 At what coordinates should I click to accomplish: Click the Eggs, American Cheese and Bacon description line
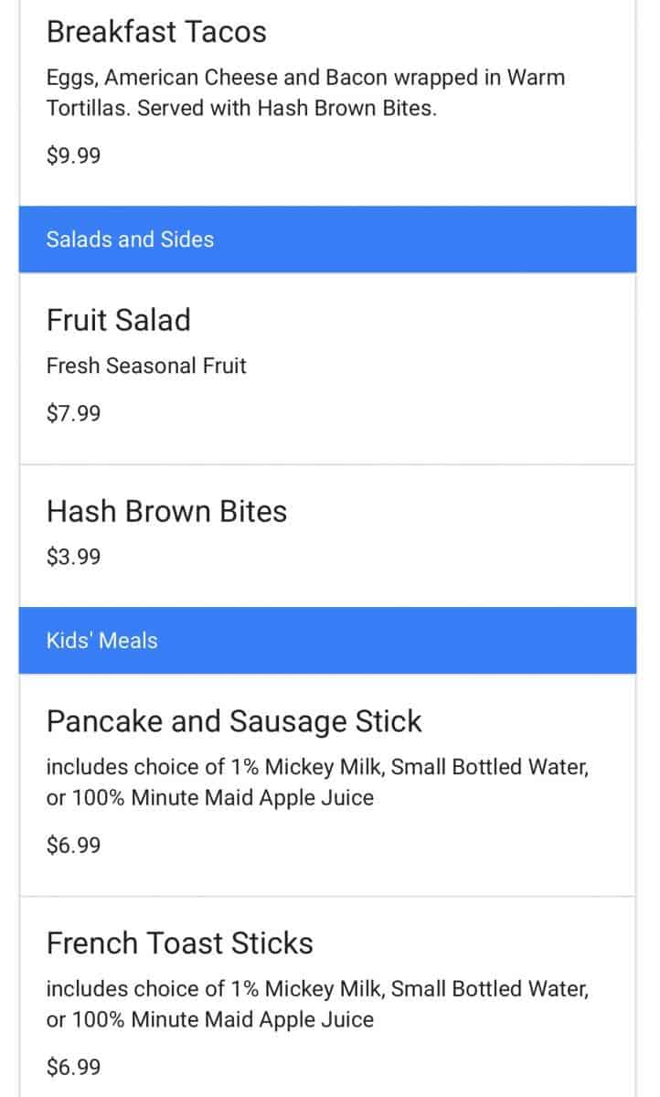(x=305, y=78)
